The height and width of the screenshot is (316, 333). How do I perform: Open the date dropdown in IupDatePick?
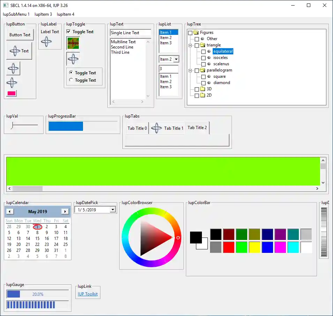click(113, 209)
